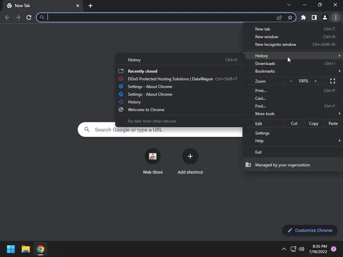Click the Chrome taskbar icon
The width and height of the screenshot is (343, 257).
coord(41,249)
